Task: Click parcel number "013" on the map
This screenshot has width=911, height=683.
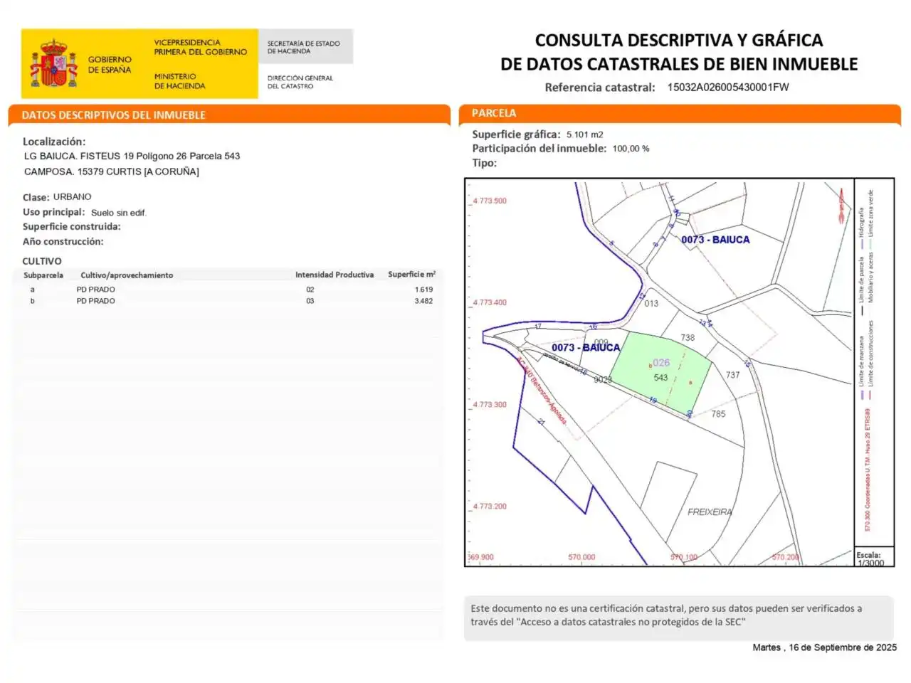Action: 651,304
